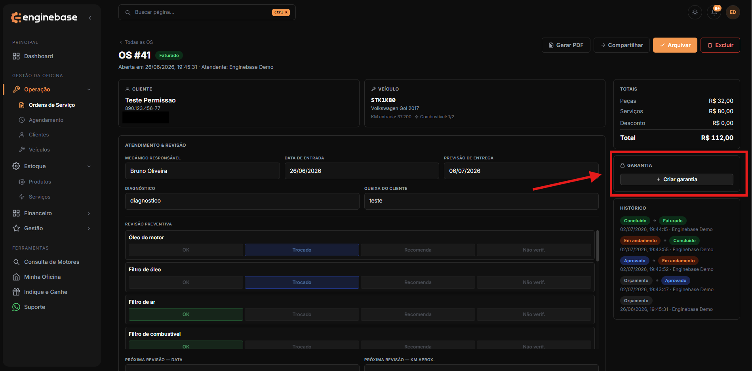Click the Serviços lightning icon
The image size is (752, 371).
[22, 197]
